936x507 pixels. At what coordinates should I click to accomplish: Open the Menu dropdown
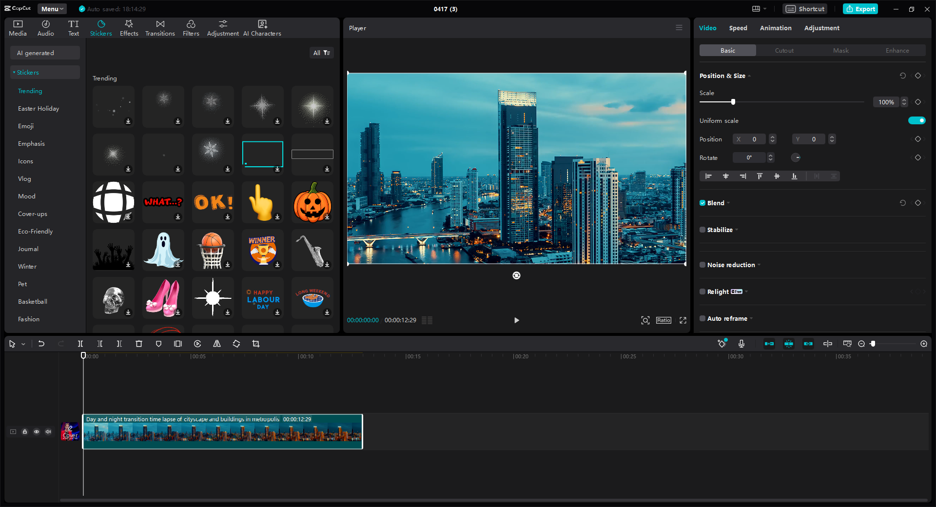(x=52, y=8)
